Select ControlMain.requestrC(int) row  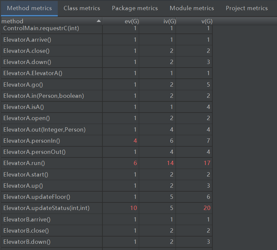(x=41, y=29)
